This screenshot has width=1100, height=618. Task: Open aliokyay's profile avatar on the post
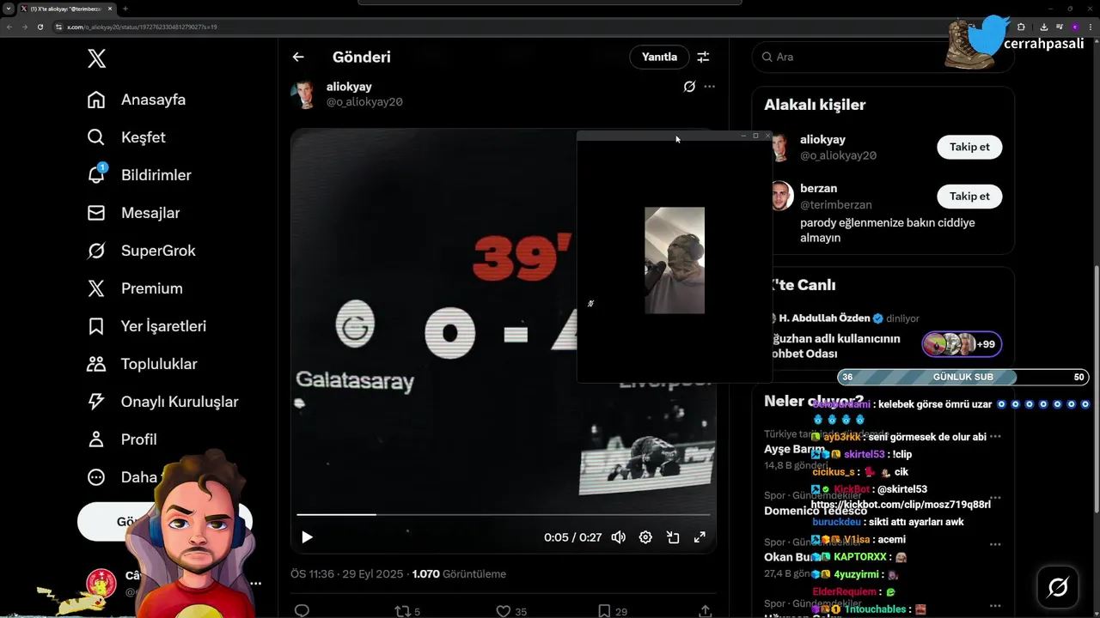tap(304, 94)
